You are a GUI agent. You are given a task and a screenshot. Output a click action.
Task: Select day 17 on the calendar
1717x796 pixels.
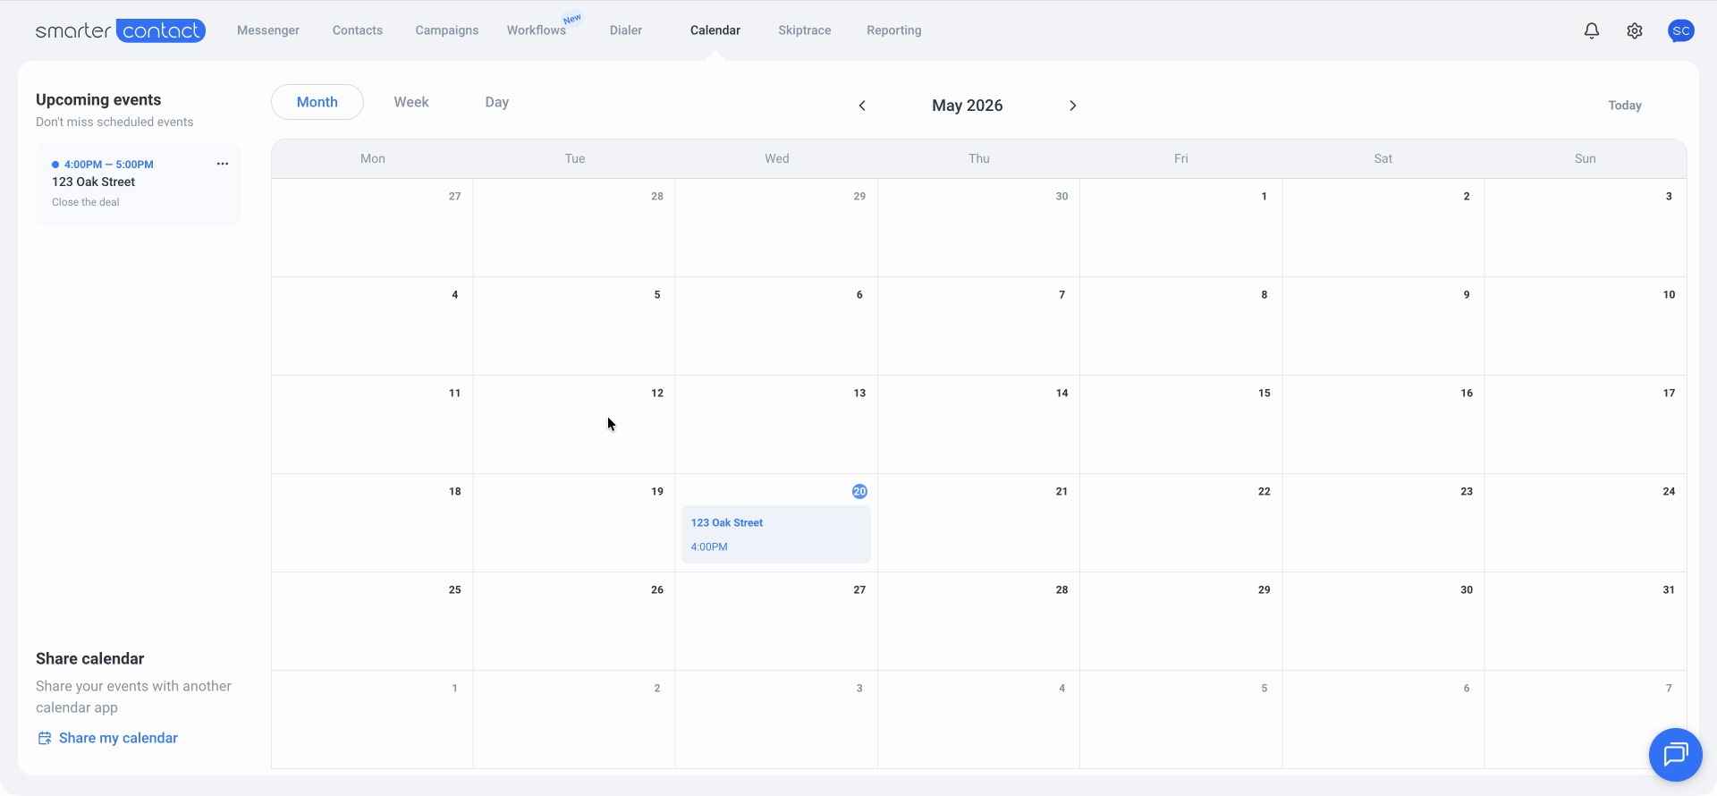(1586, 424)
